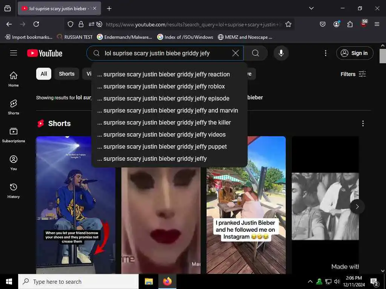Open the black-and-white Bieber short
The image size is (386, 289).
(325, 205)
